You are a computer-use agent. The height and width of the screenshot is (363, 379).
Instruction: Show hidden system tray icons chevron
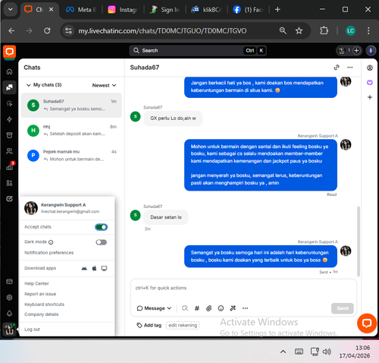click(283, 352)
